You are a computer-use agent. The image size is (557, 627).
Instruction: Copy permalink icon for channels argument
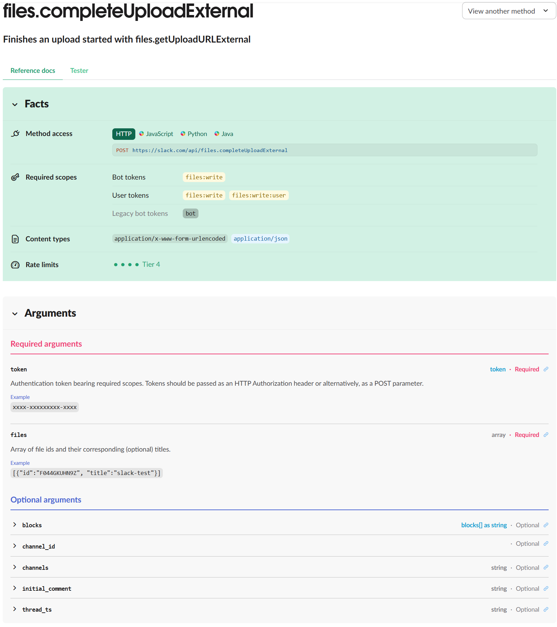coord(546,567)
